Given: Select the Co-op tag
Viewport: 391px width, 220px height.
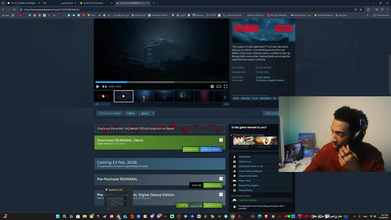Looking at the screenshot, I should [255, 98].
